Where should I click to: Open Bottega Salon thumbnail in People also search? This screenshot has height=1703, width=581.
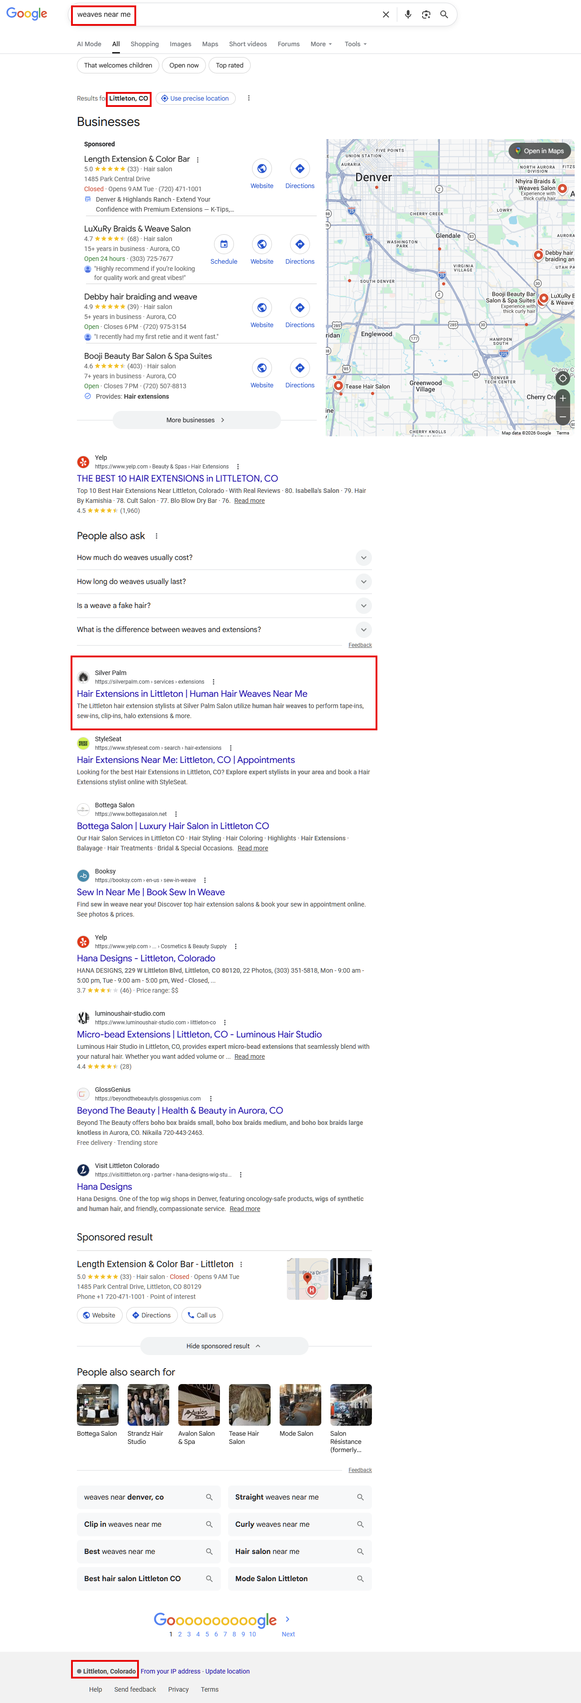pos(98,1404)
